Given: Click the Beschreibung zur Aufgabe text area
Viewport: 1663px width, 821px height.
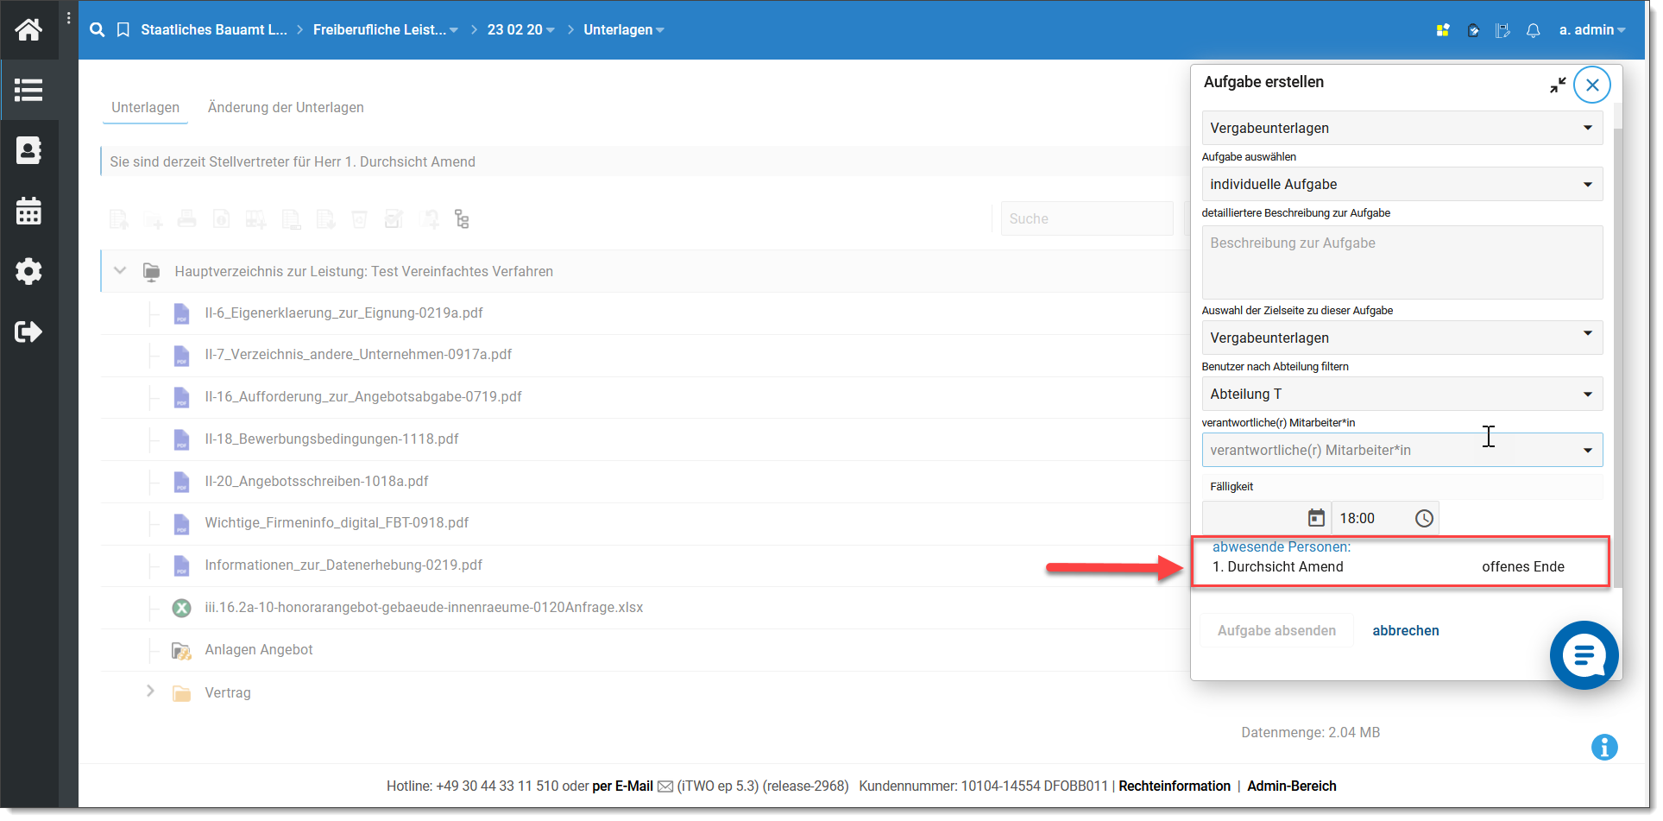Looking at the screenshot, I should pyautogui.click(x=1402, y=262).
